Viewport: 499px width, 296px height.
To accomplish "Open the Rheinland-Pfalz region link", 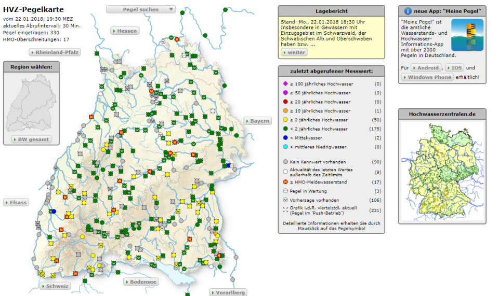I will point(55,52).
